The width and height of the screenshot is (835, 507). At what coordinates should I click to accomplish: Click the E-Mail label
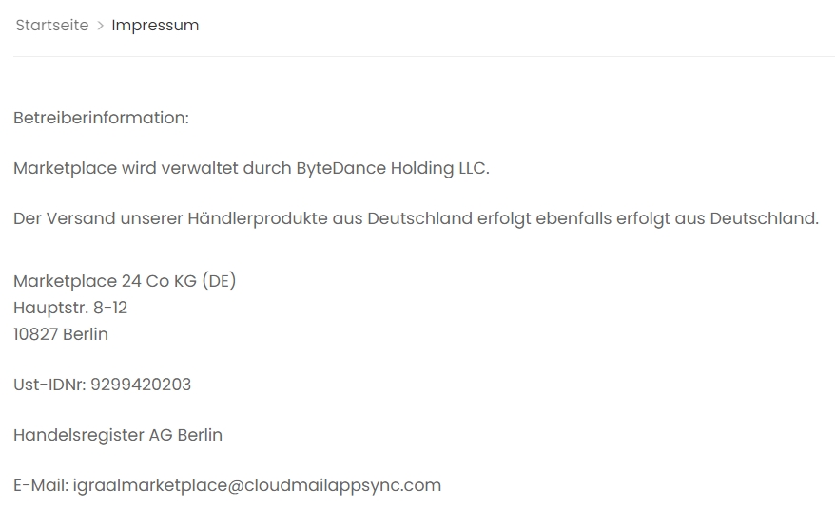pos(41,485)
